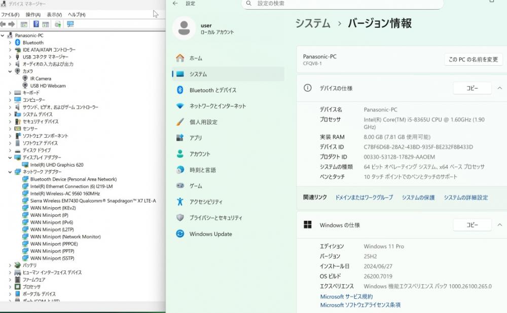Open Windows Update in Settings sidebar

pos(228,233)
